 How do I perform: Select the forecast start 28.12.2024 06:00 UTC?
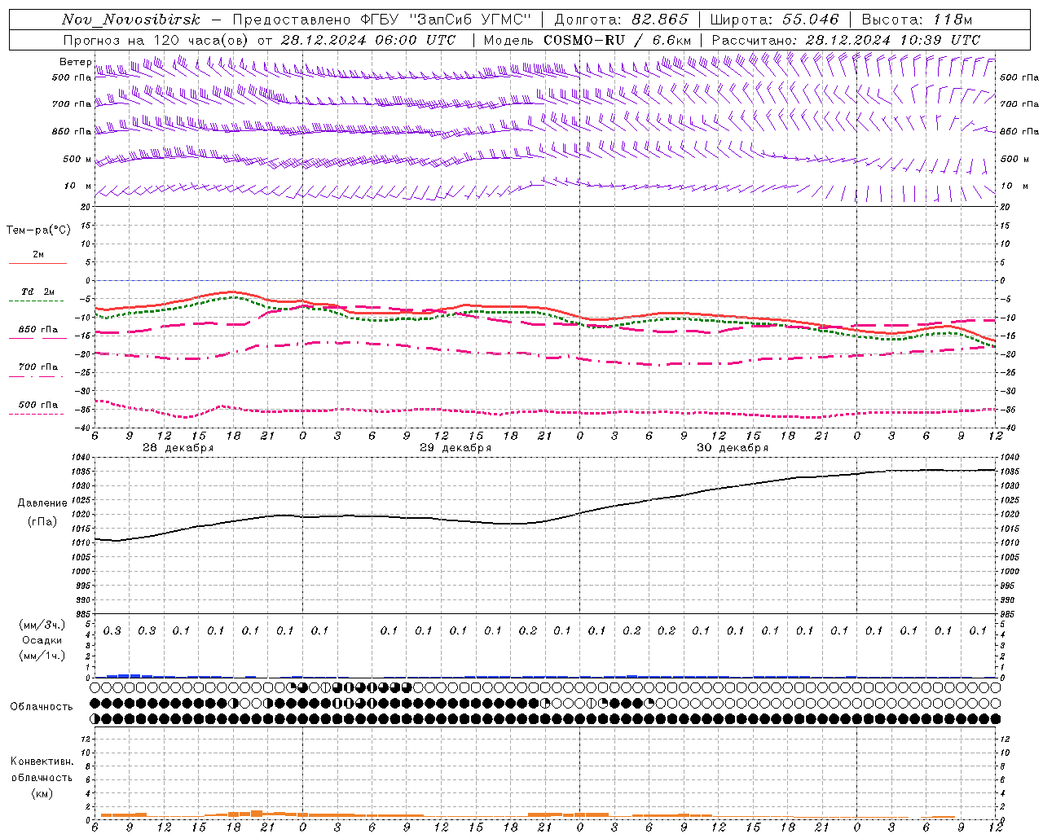coord(368,40)
